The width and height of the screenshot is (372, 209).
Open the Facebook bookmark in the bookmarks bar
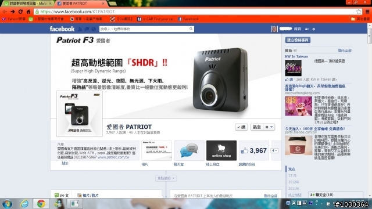tap(188, 19)
